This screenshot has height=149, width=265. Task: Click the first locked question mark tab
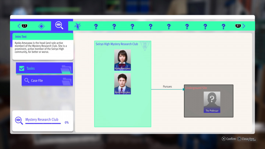96,26
